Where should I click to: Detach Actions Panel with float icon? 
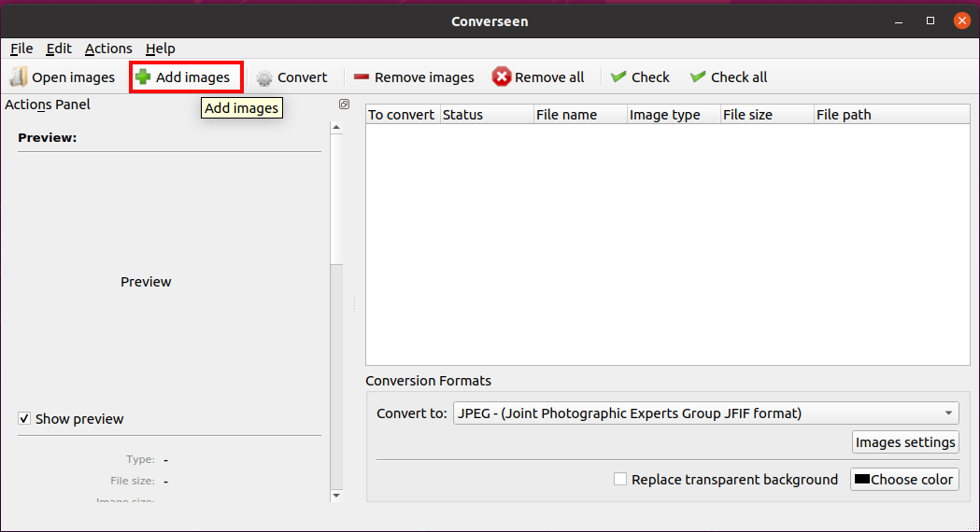point(345,105)
